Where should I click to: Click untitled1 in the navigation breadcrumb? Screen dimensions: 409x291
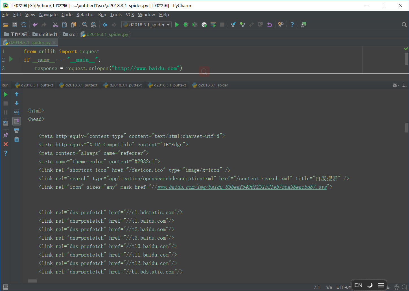click(x=48, y=34)
